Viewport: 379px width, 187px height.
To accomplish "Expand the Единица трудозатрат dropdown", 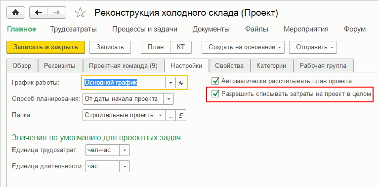I will pos(125,150).
